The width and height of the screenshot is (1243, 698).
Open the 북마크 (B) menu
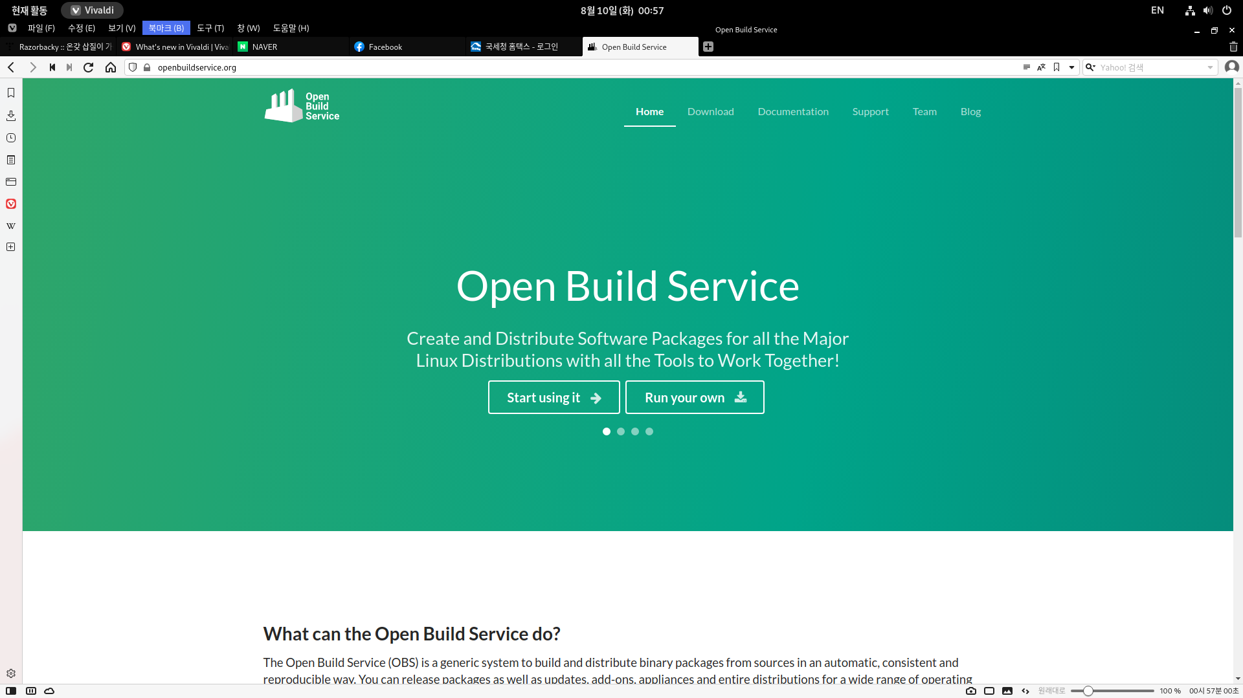(x=166, y=28)
